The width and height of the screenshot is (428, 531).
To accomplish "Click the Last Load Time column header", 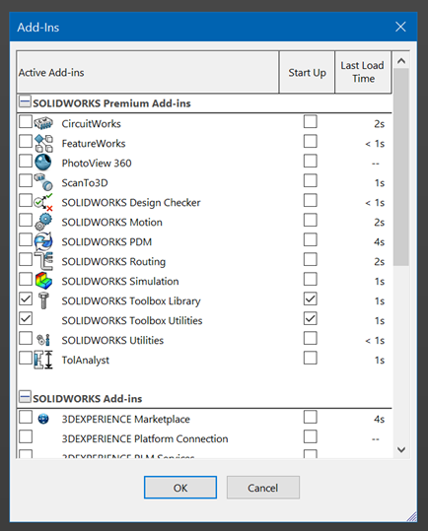I will [363, 73].
